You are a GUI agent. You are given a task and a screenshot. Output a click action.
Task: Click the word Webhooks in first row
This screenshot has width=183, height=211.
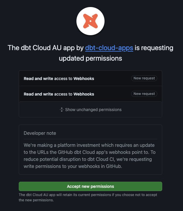[84, 79]
